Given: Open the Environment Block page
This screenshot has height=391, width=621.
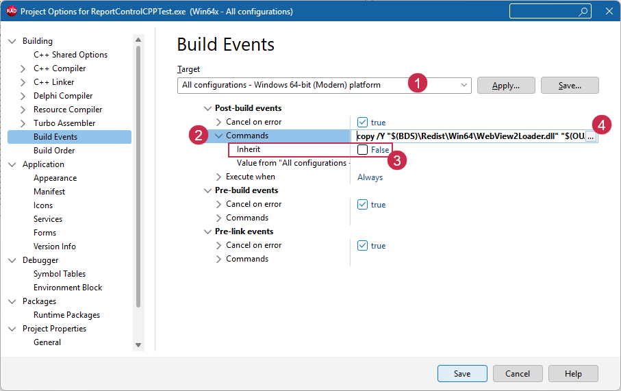Looking at the screenshot, I should pos(68,288).
